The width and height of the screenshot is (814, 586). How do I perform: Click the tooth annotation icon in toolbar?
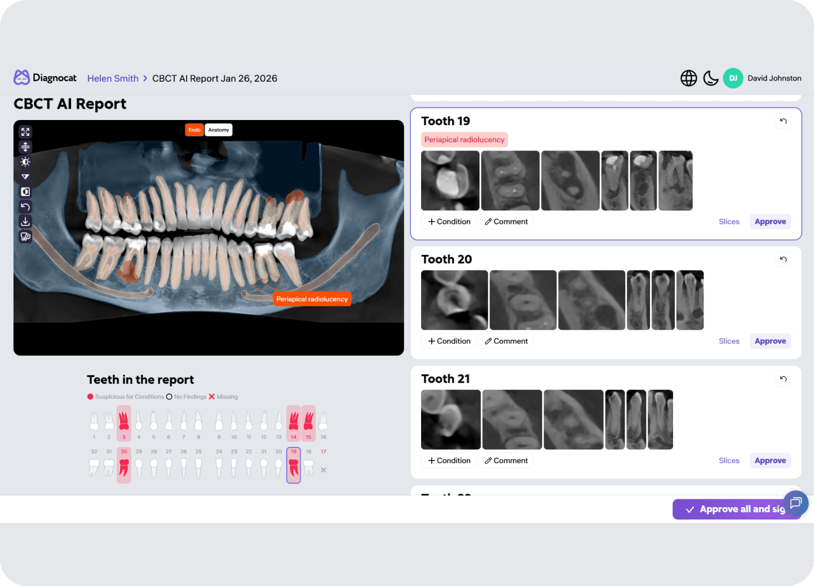(25, 237)
